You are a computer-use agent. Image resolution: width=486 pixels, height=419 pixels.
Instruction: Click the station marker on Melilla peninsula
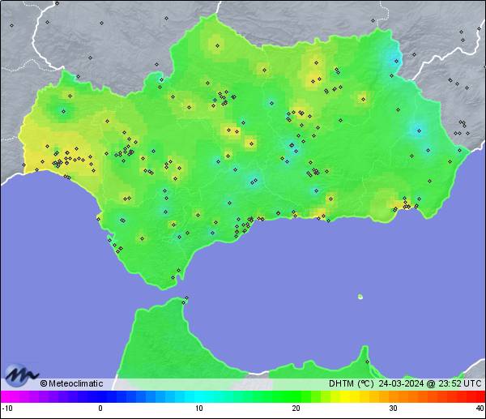pos(367,361)
